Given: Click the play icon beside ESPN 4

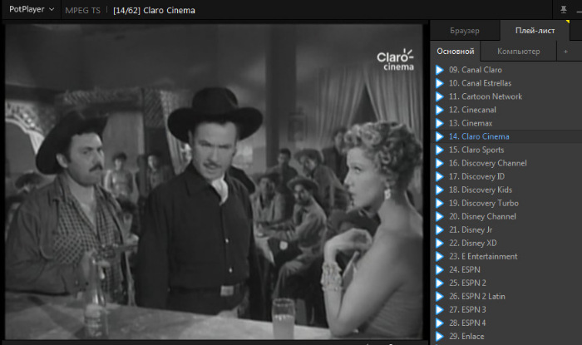Looking at the screenshot, I should coord(440,323).
